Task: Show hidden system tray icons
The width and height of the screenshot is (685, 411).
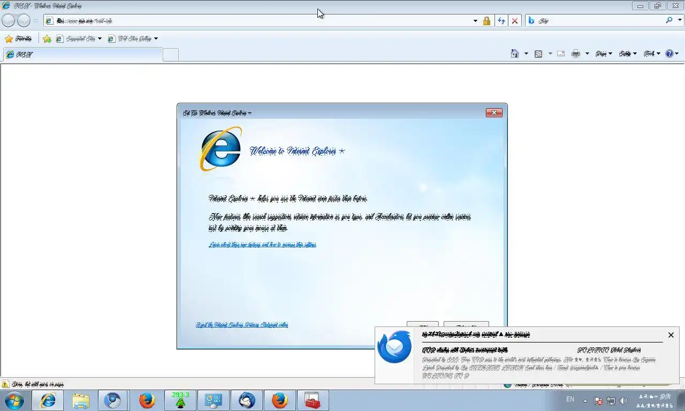Action: click(584, 401)
